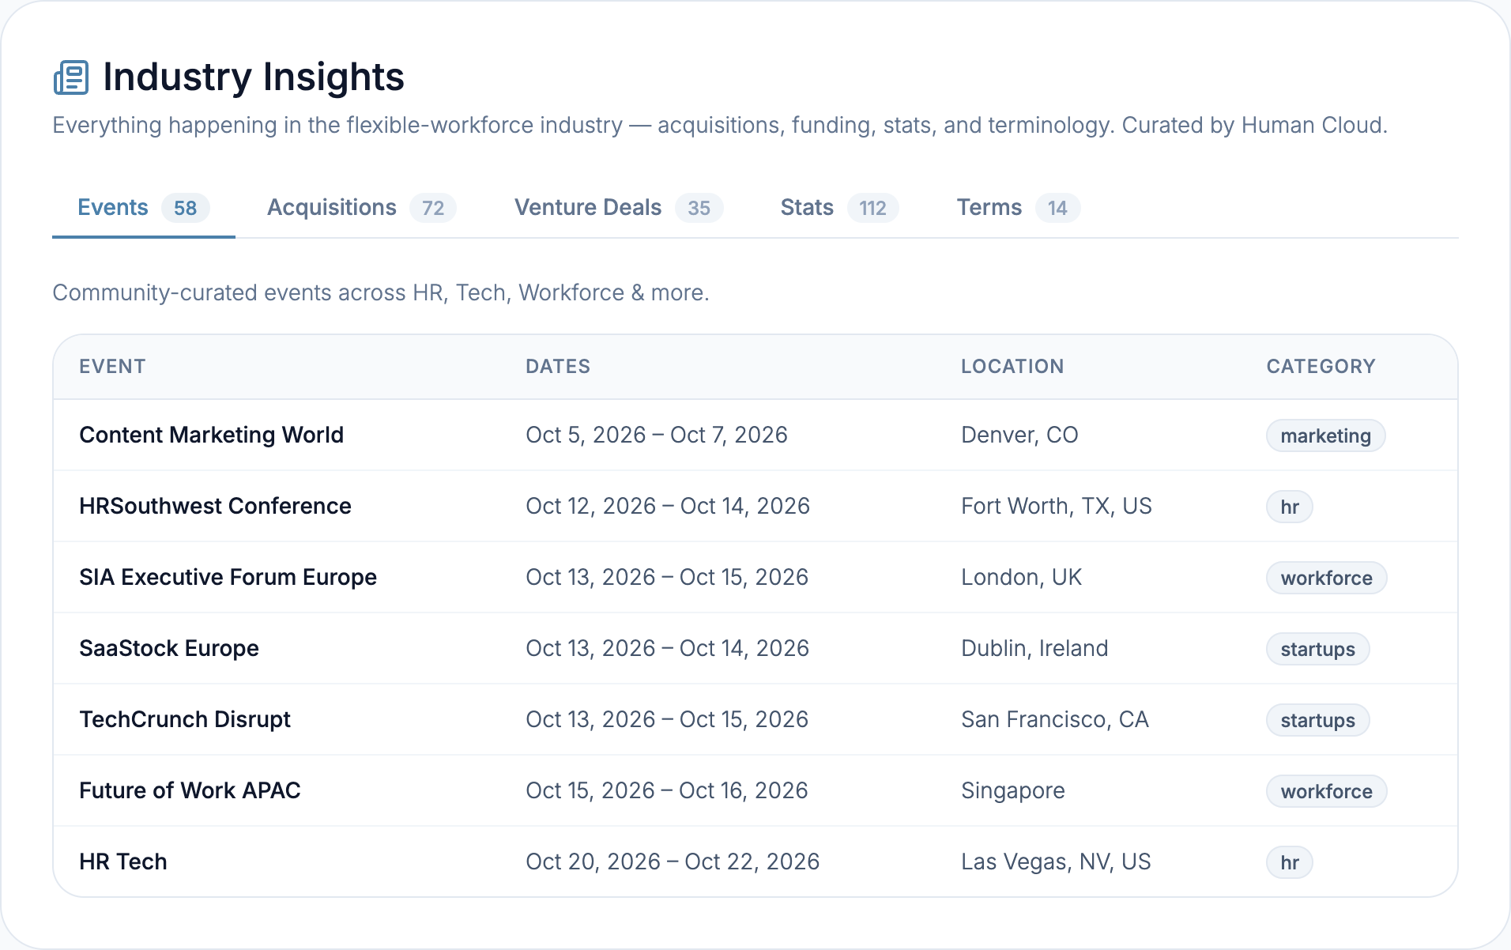This screenshot has height=950, width=1511.
Task: Click the Denver, CO location cell
Action: pos(1019,435)
